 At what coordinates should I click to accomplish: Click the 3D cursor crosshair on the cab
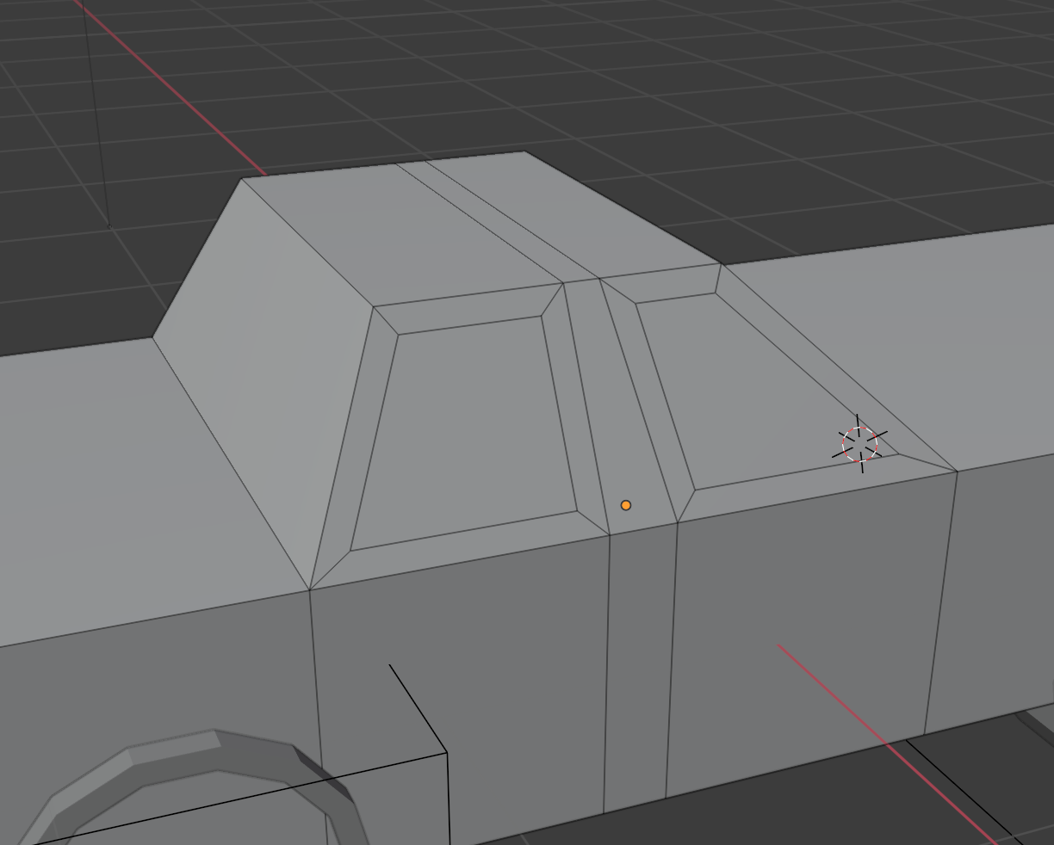point(860,444)
